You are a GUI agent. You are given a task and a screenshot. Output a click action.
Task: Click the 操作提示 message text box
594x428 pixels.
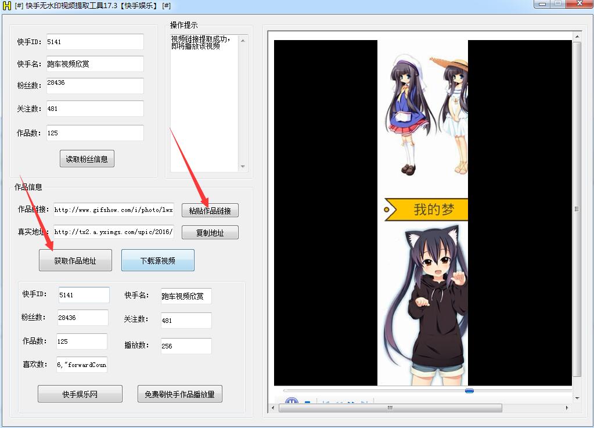tap(204, 103)
